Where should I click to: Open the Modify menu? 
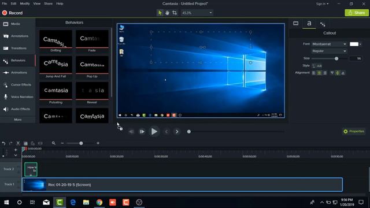click(x=24, y=3)
